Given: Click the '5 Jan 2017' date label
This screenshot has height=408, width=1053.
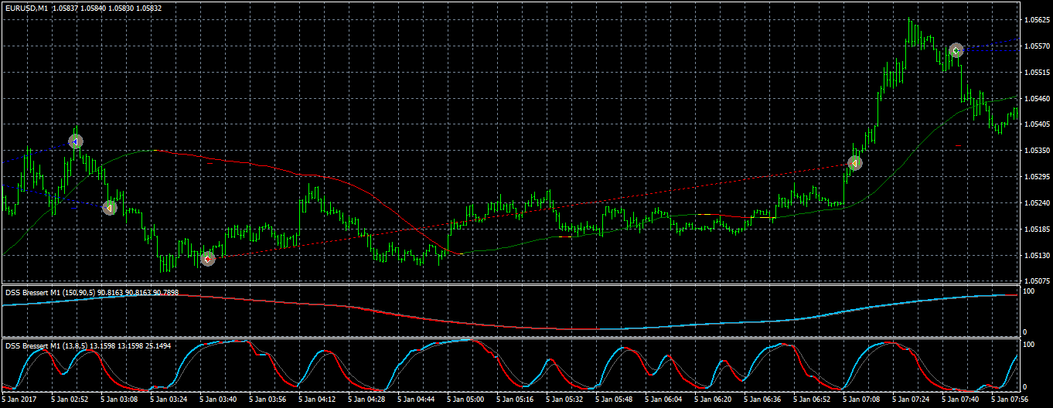Looking at the screenshot, I should coord(20,400).
